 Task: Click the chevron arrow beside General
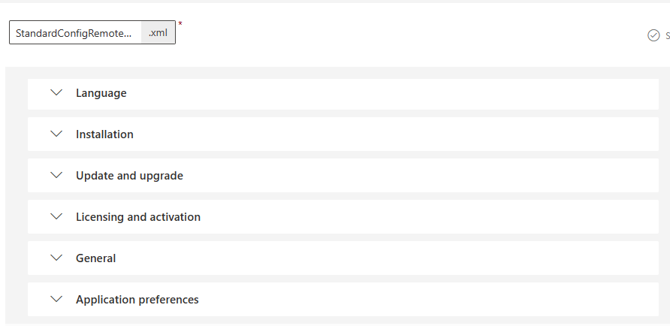(x=56, y=258)
